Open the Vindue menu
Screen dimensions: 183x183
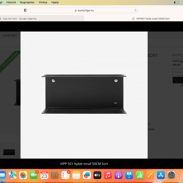(x=43, y=2)
